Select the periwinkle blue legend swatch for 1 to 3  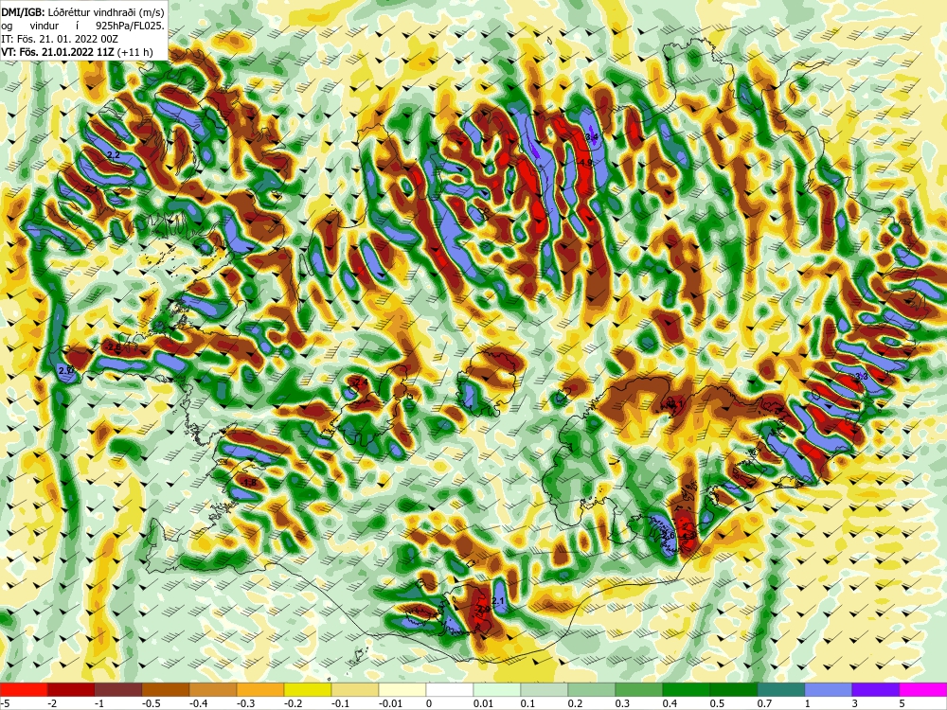[829, 689]
